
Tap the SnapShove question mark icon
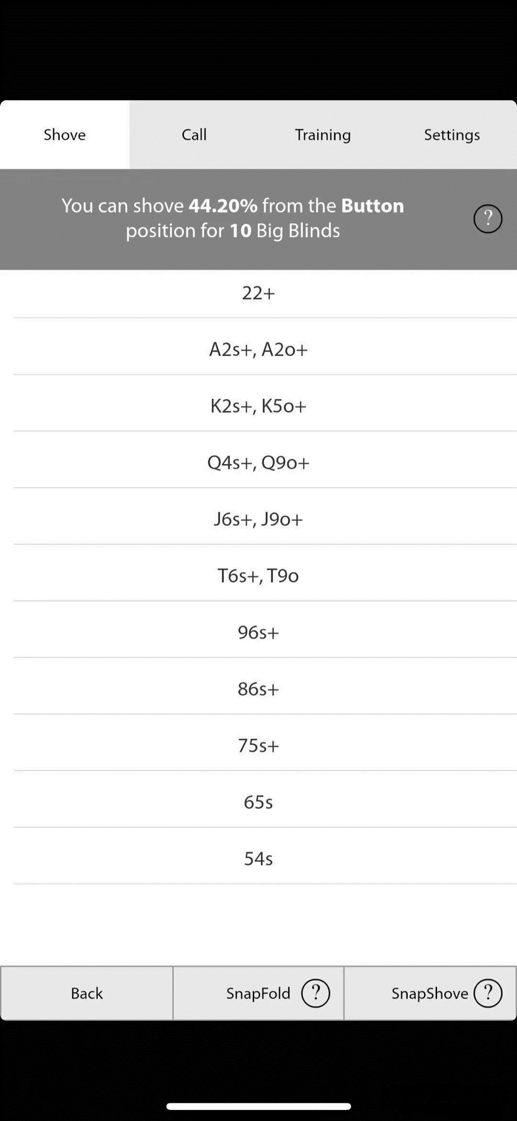[x=487, y=993]
